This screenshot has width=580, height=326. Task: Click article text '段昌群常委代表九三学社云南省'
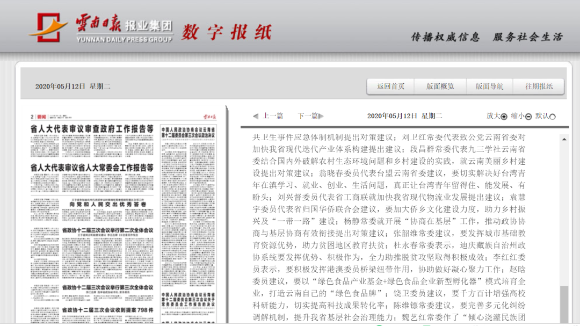468,149
